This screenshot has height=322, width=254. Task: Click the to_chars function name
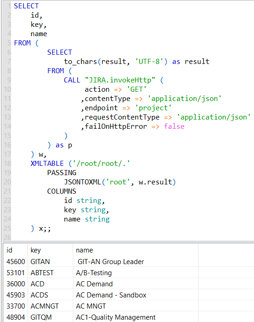81,62
